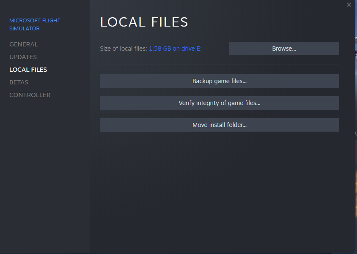Image resolution: width=357 pixels, height=254 pixels.
Task: Verify integrity of game files
Action: pos(220,103)
